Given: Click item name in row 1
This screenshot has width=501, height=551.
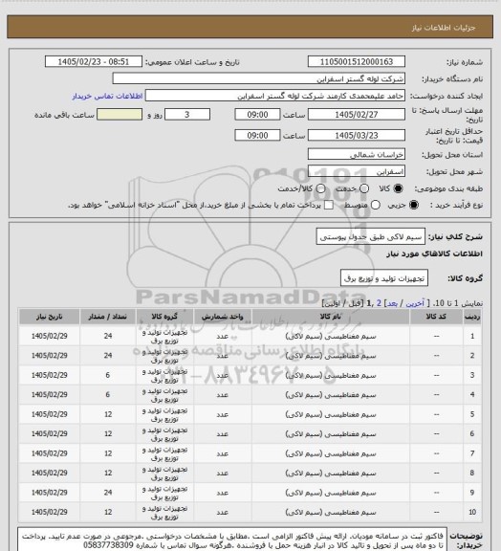Looking at the screenshot, I should (x=331, y=337).
